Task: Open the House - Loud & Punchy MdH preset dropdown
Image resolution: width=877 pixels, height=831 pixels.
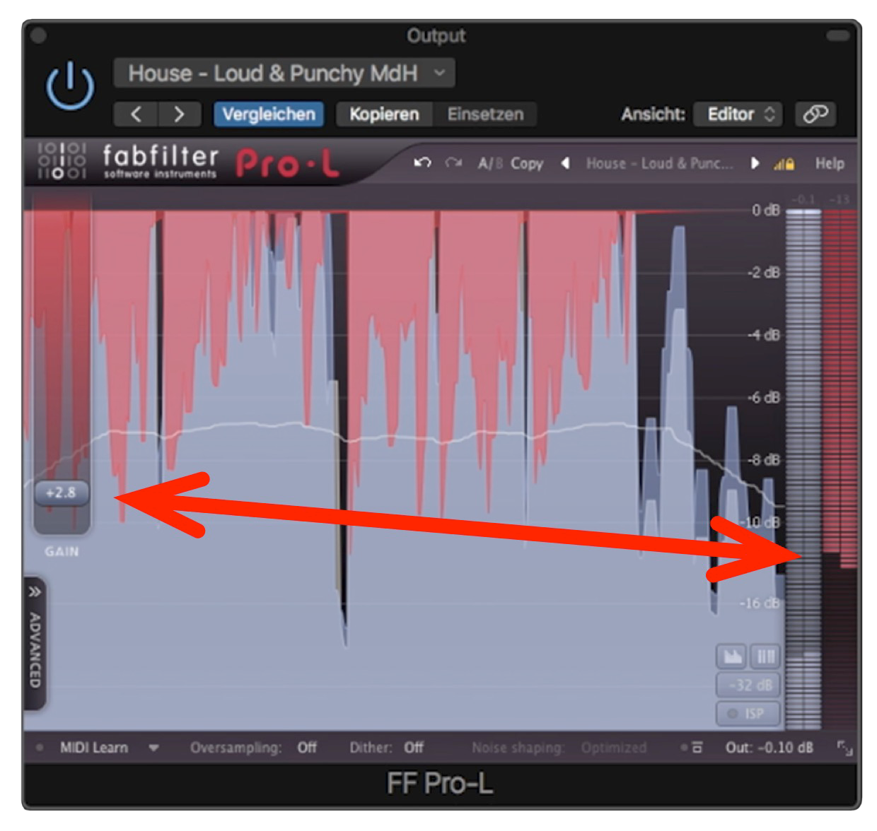Action: [284, 73]
